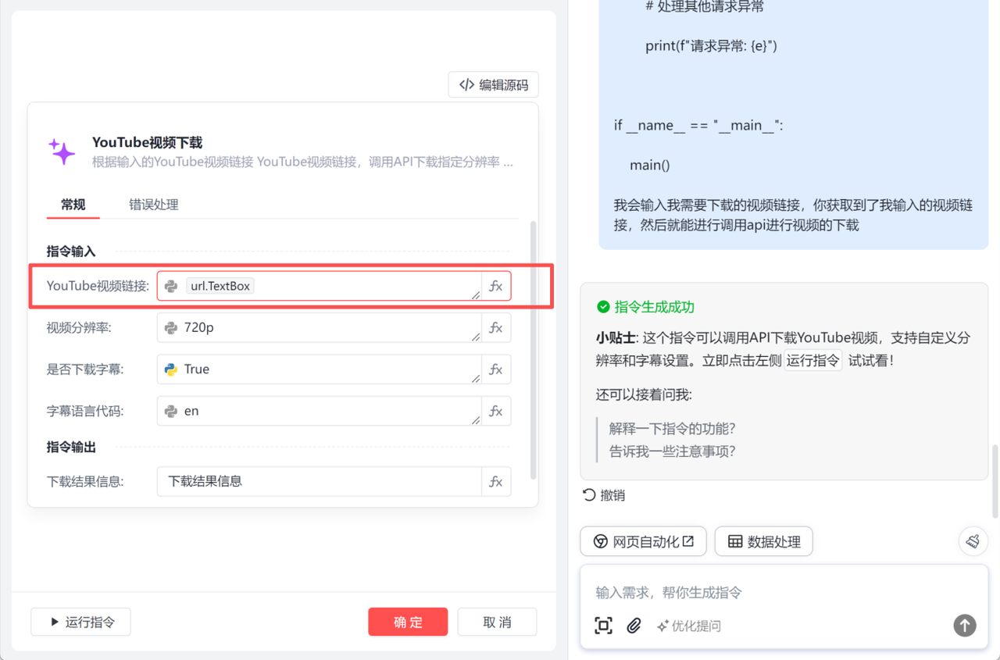This screenshot has width=1000, height=660.
Task: Click fx icon for YouTube视频链接 row
Action: point(496,286)
